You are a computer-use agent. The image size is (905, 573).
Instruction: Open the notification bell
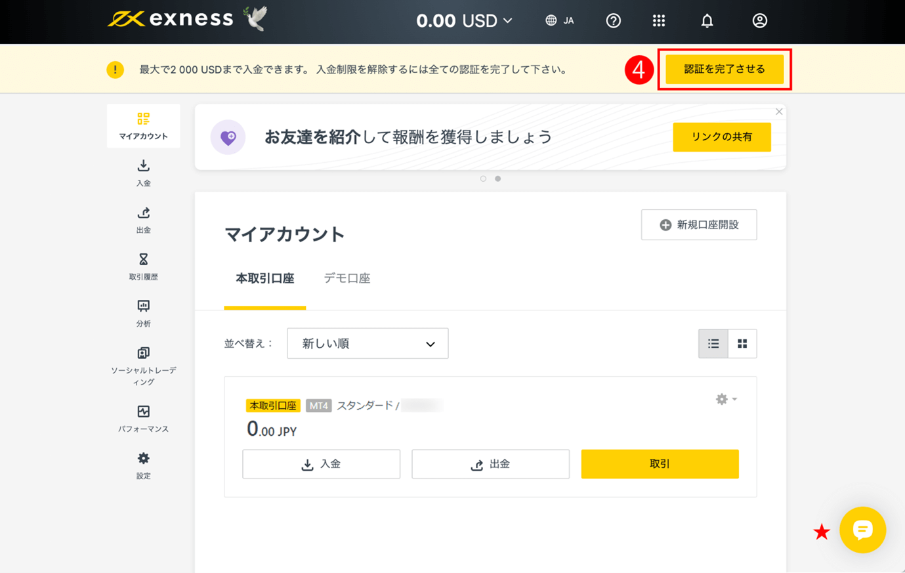(707, 20)
